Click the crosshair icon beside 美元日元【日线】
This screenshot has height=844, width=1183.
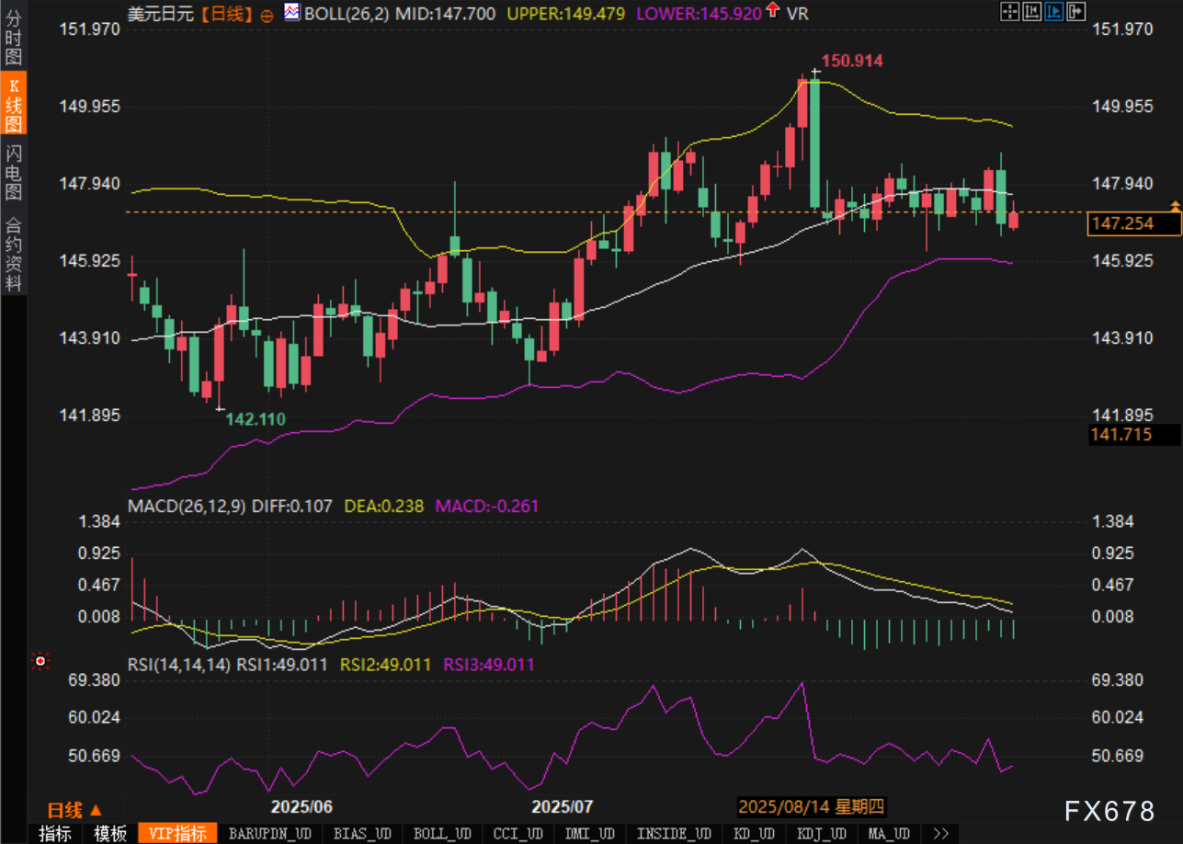[x=267, y=15]
